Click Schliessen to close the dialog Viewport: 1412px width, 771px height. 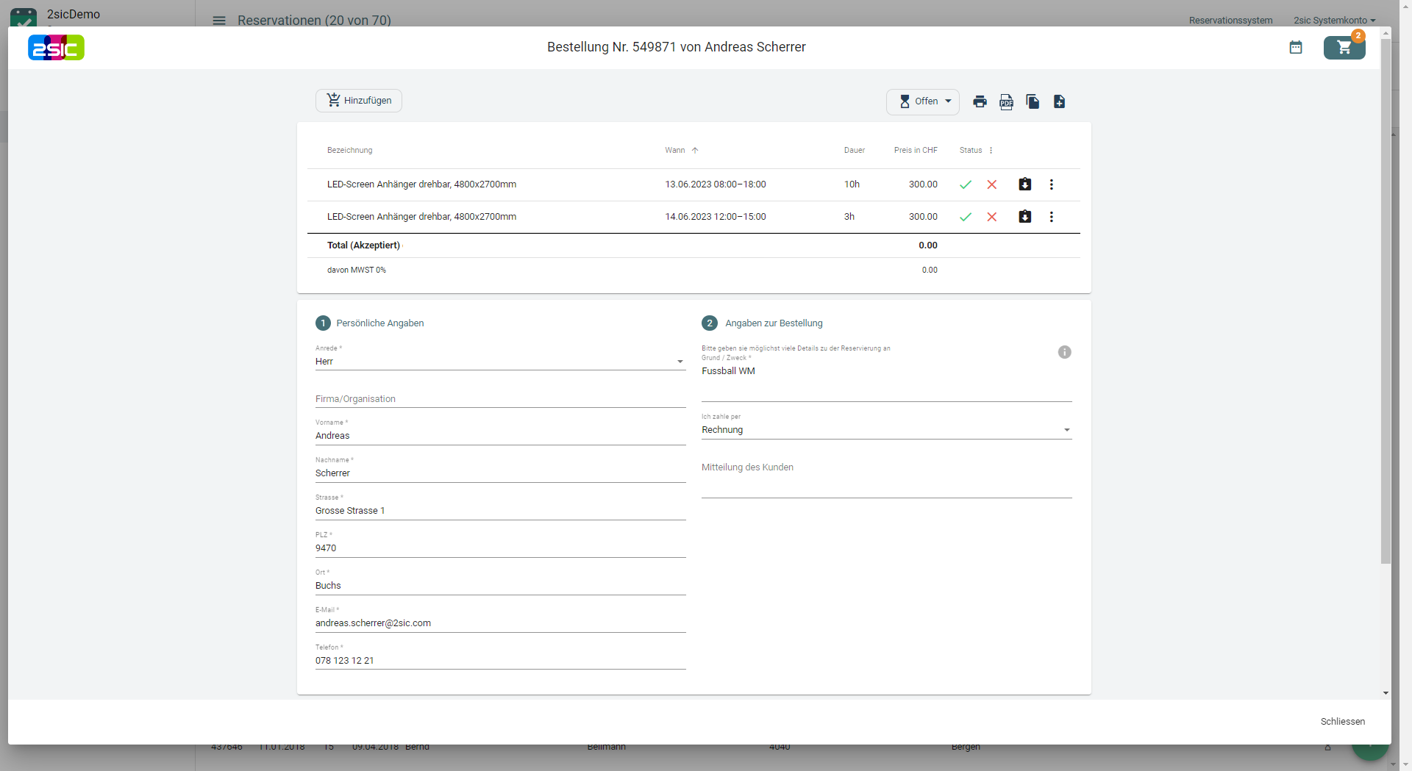click(x=1342, y=722)
